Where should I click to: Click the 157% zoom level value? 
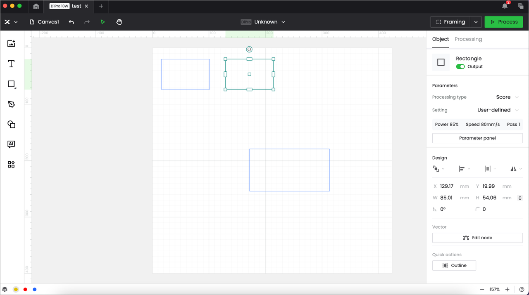click(x=495, y=289)
